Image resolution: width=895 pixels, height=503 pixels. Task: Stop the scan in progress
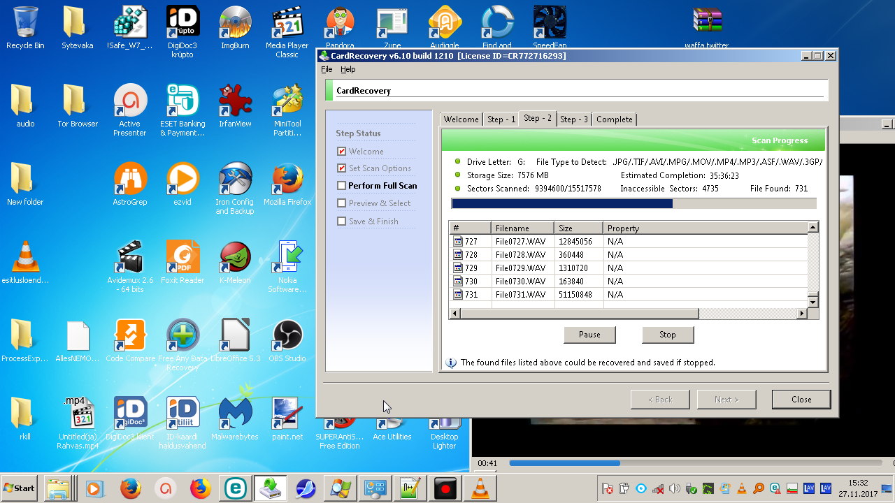tap(668, 335)
